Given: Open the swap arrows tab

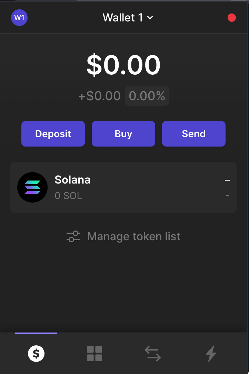Looking at the screenshot, I should tap(153, 354).
